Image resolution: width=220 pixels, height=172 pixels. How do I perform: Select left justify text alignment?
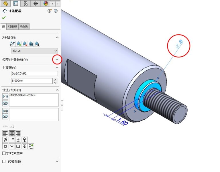pos(5,133)
